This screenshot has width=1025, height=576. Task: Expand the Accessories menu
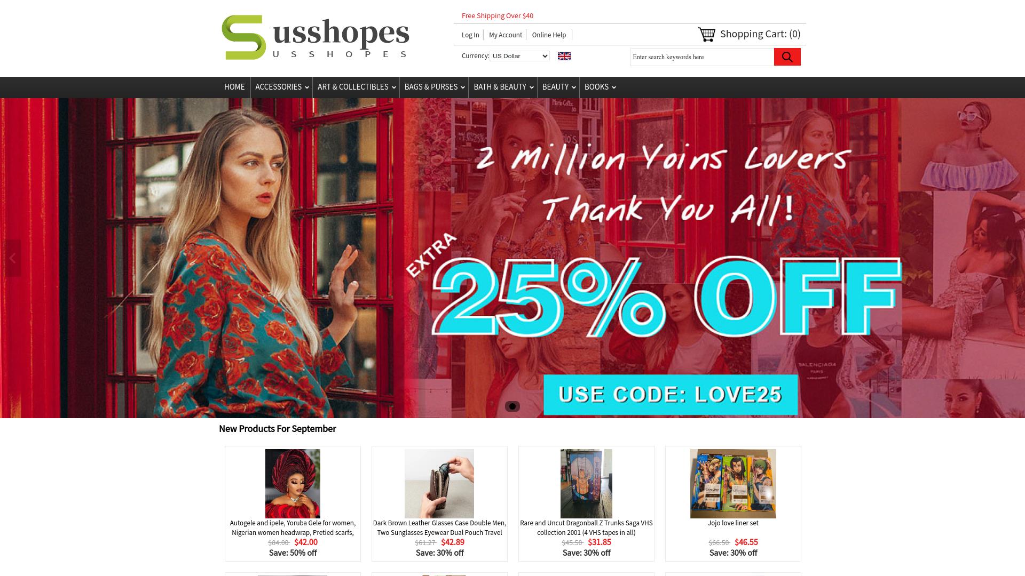pos(282,87)
